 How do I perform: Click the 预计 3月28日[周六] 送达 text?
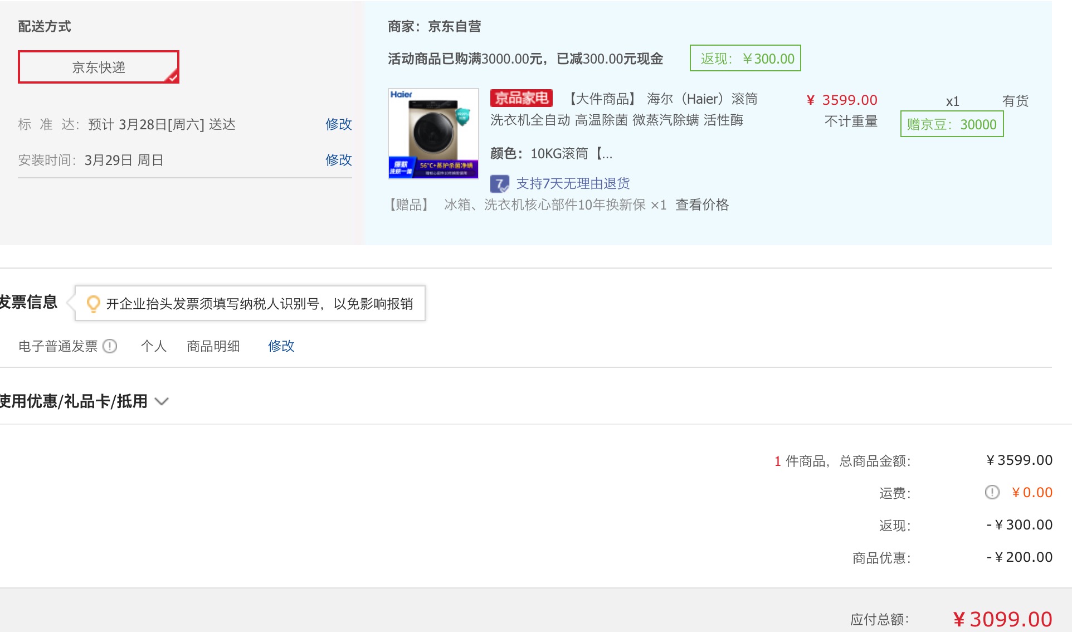click(162, 124)
